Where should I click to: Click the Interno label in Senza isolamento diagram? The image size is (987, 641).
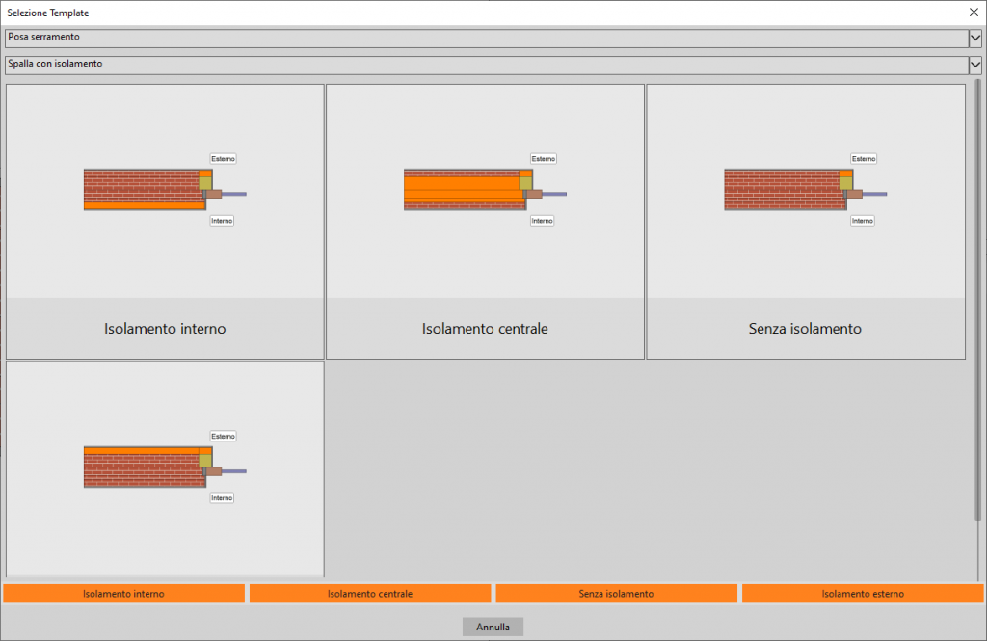862,221
